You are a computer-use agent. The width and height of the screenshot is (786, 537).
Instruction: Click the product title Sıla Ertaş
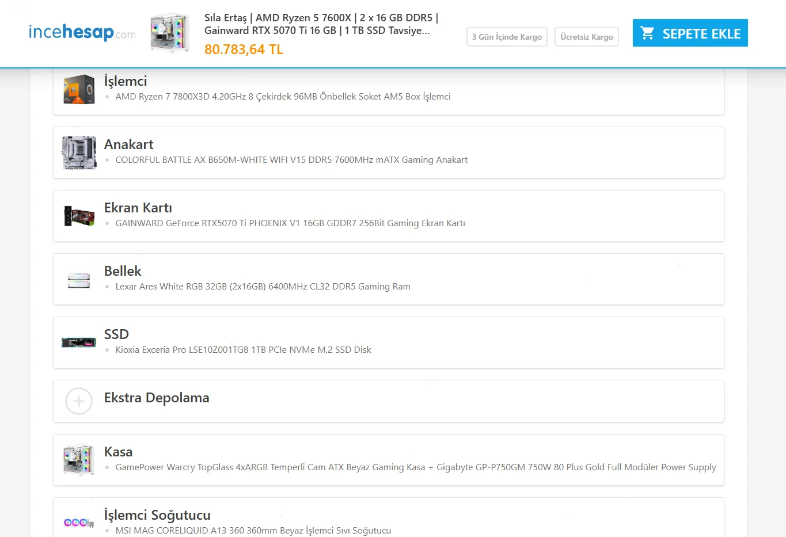point(321,24)
